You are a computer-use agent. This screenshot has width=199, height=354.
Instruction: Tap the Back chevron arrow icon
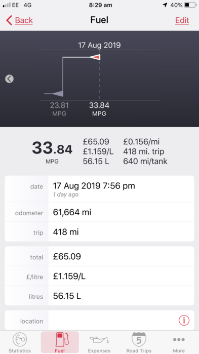(x=9, y=20)
